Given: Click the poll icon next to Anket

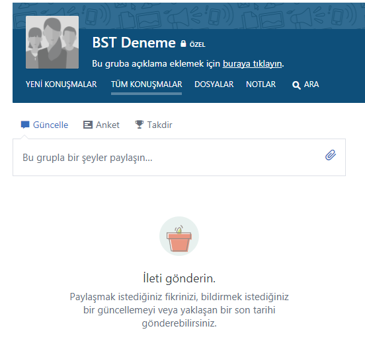Looking at the screenshot, I should point(88,125).
